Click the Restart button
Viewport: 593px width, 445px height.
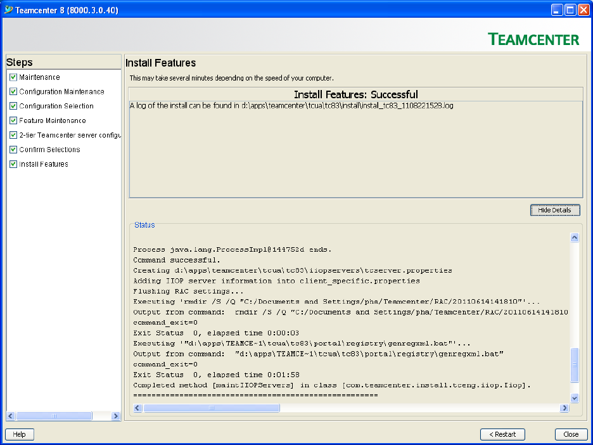point(502,434)
